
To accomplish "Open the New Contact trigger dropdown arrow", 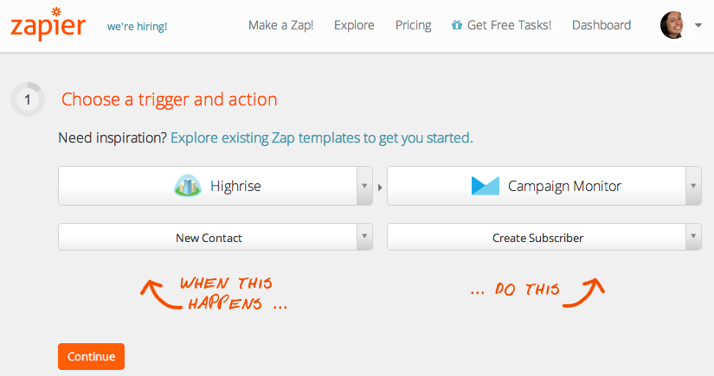I will [x=364, y=237].
